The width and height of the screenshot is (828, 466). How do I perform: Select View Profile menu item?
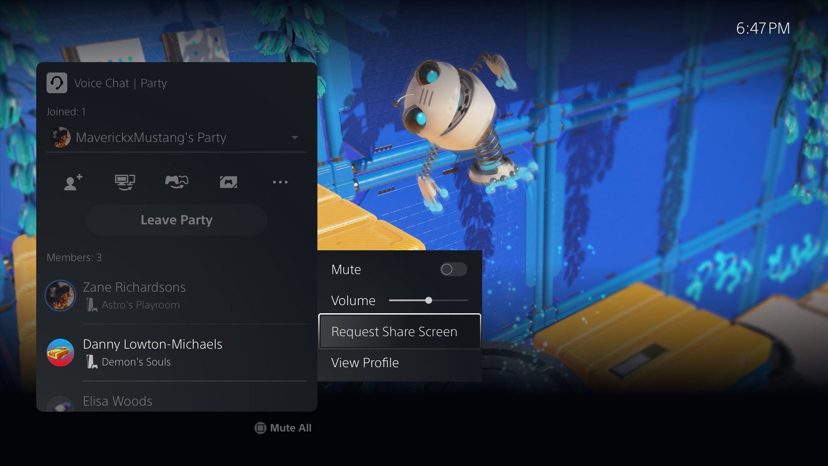click(364, 362)
